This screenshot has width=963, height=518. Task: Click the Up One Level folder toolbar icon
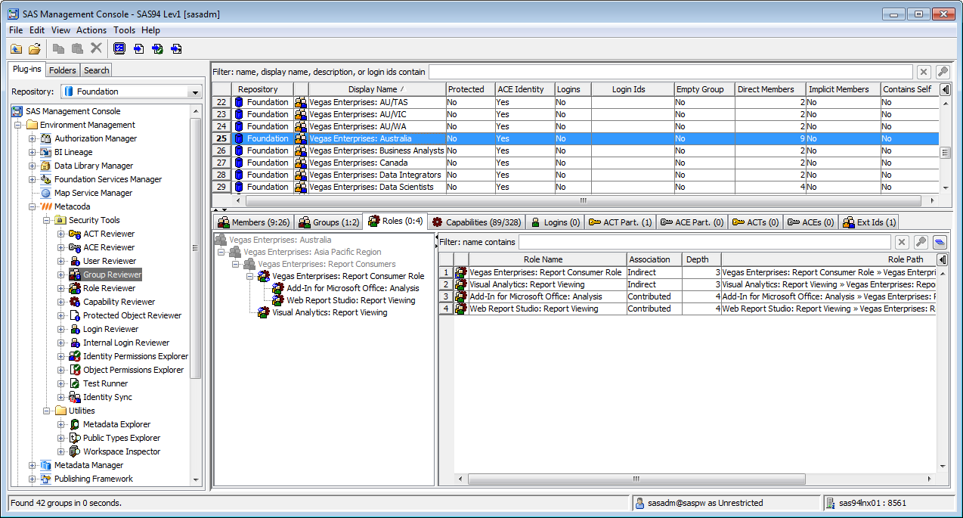point(17,48)
